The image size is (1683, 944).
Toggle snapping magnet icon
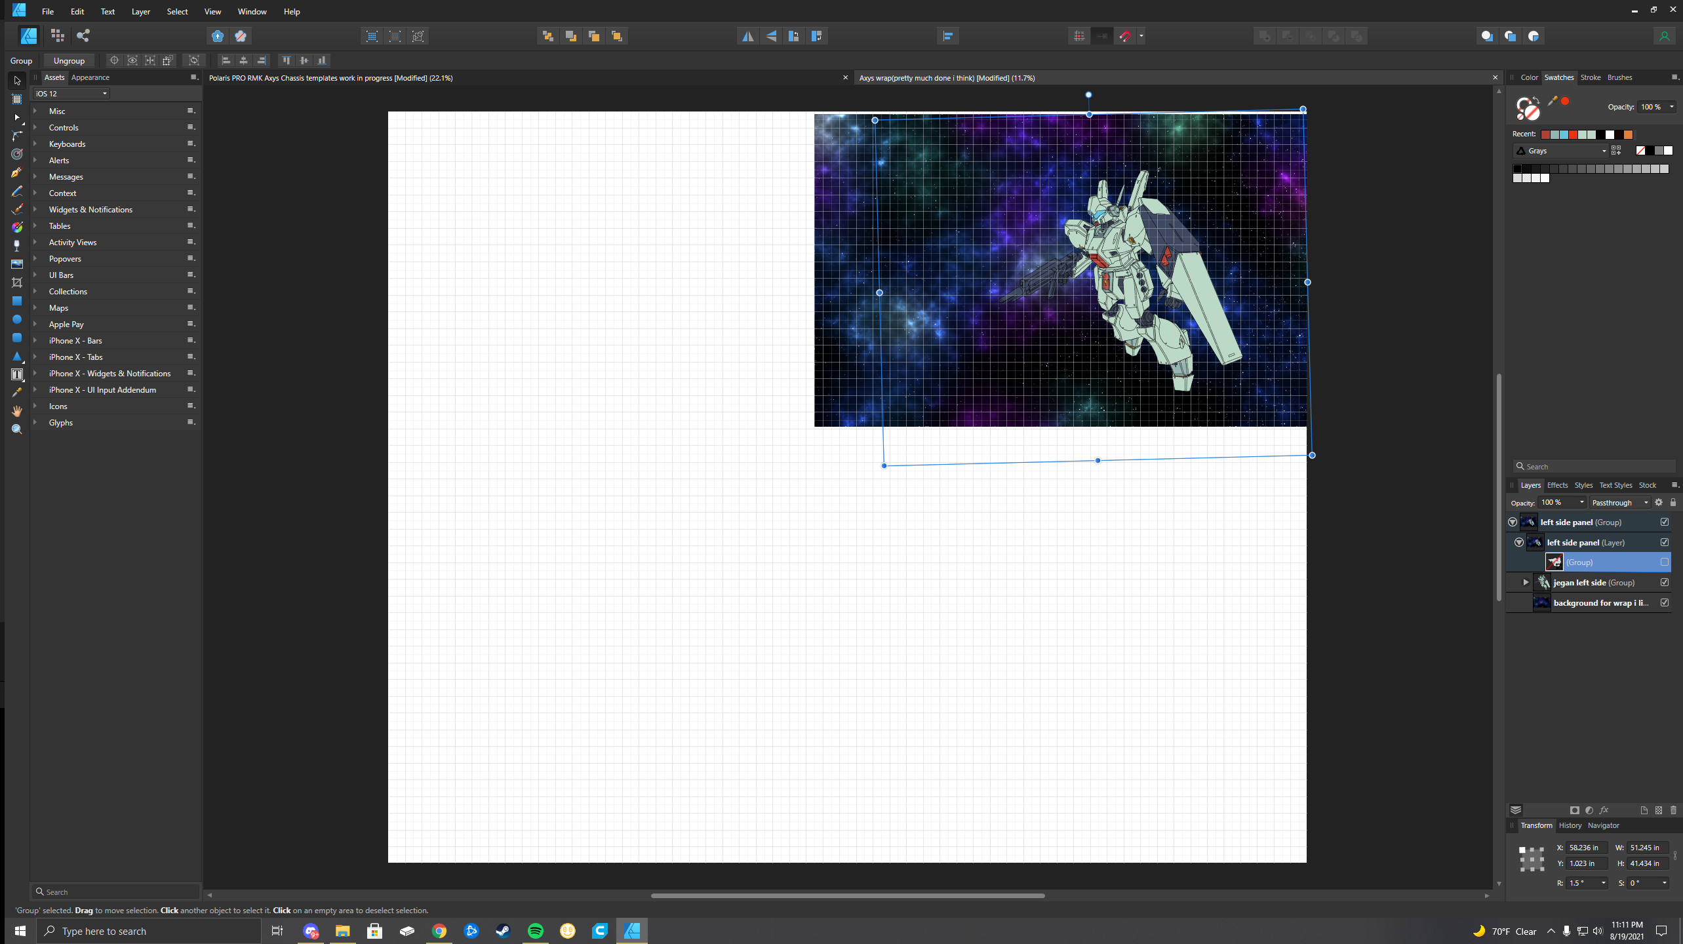[x=1125, y=36]
